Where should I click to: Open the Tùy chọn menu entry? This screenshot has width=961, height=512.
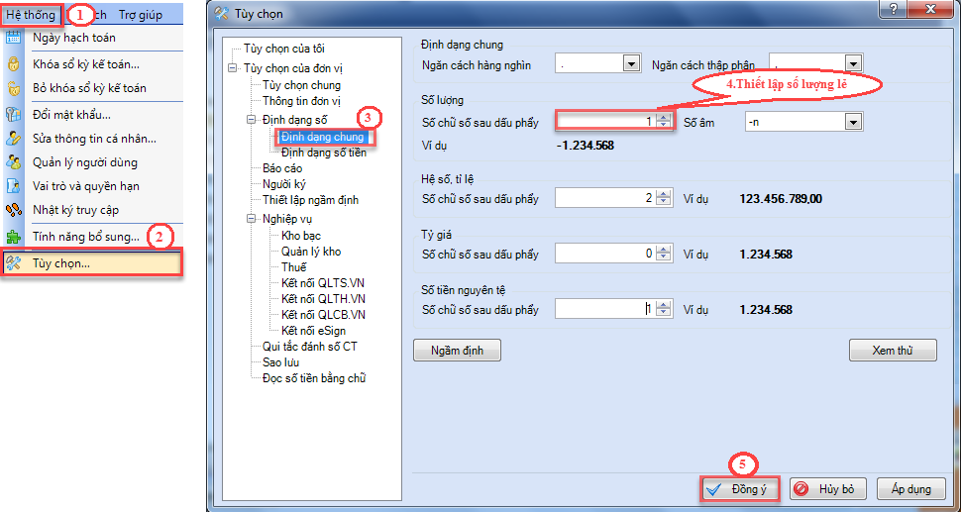[x=92, y=263]
